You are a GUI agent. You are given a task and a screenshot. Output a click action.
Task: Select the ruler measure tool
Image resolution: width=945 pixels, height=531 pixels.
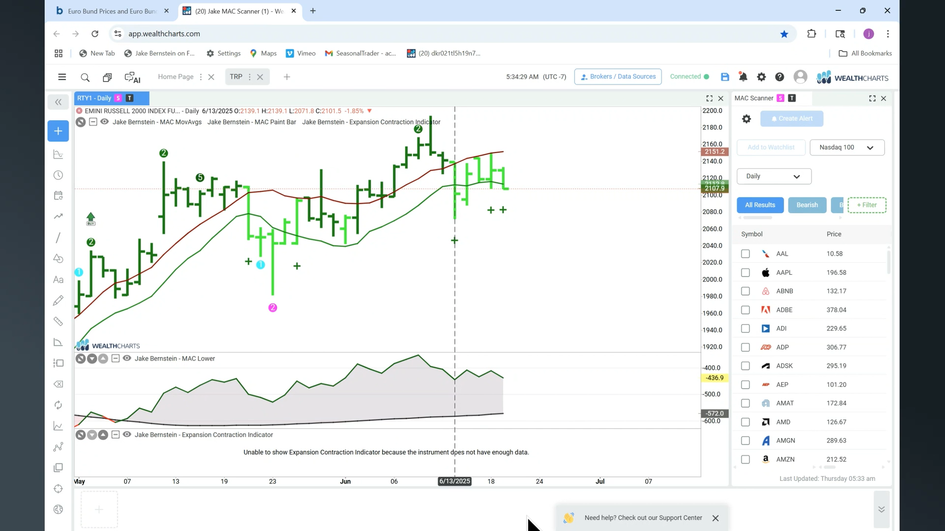click(58, 322)
